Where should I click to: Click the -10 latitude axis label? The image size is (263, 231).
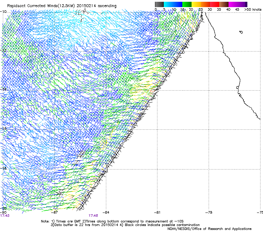(x=3, y=12)
